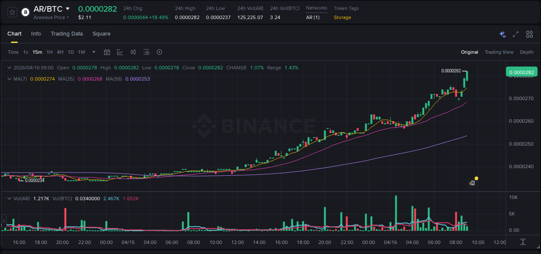Click the 0.0000250 price axis label
541x254 pixels.
(521, 144)
